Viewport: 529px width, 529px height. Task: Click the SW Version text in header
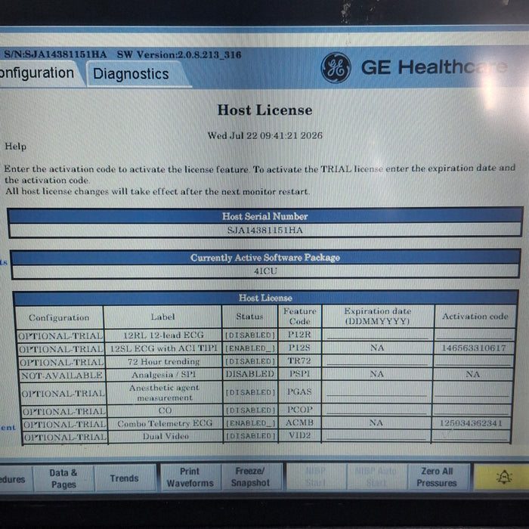coord(179,54)
